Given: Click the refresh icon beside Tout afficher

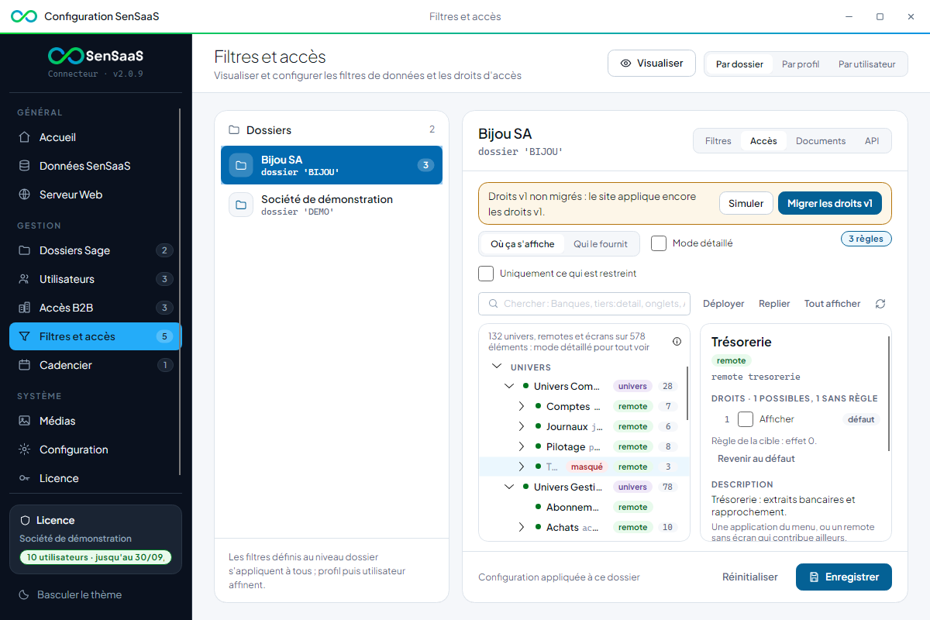Looking at the screenshot, I should pyautogui.click(x=880, y=304).
